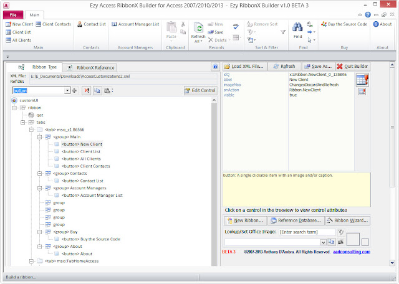Open the Contact List ribbon button
The width and height of the screenshot is (399, 284).
pyautogui.click(x=92, y=24)
